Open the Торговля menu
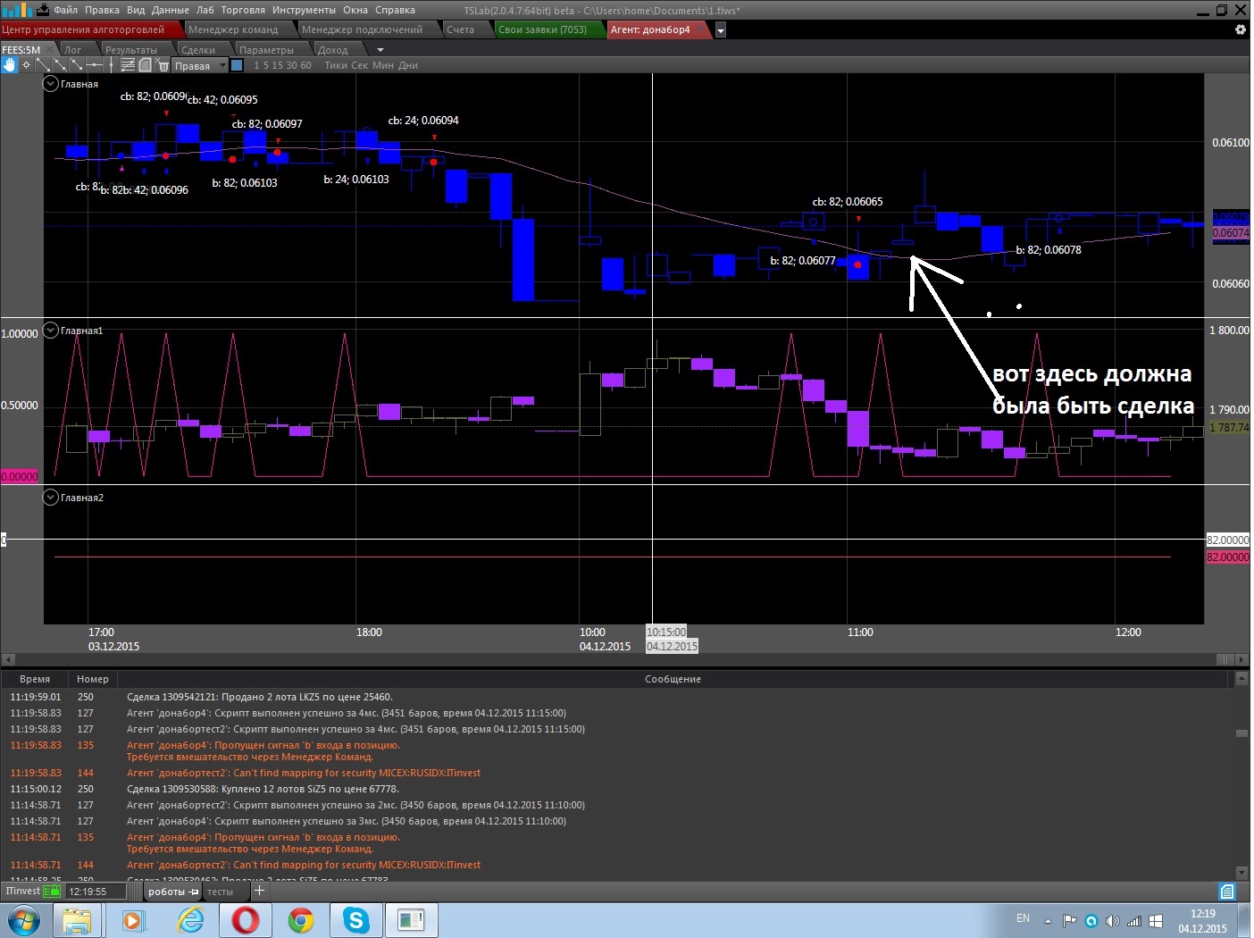This screenshot has width=1254, height=938. point(243,10)
